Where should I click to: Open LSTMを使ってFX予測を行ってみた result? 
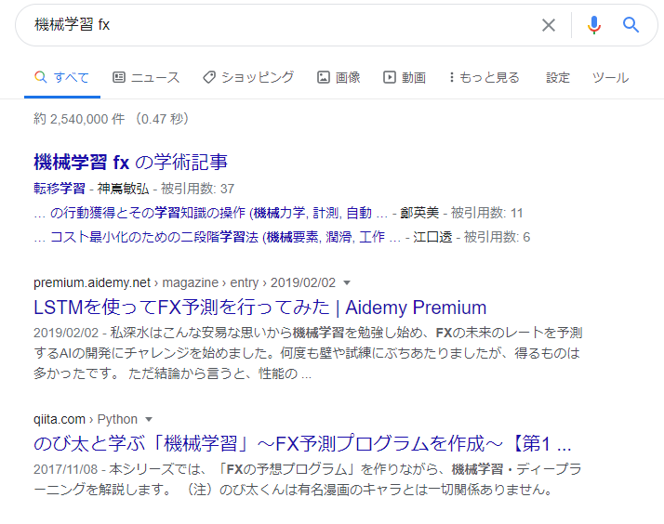[259, 308]
